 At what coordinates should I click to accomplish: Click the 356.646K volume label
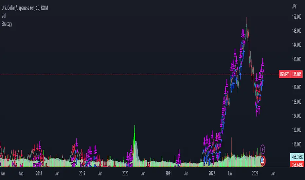coord(297,165)
